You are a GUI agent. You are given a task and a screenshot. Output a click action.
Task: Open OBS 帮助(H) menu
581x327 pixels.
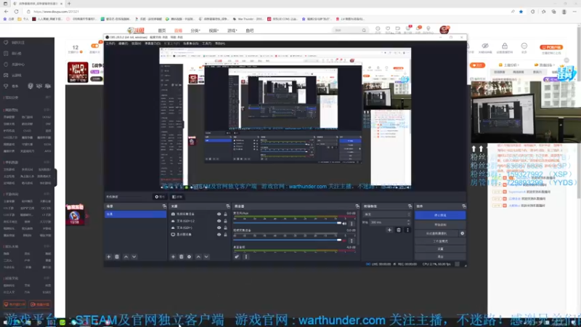pos(220,44)
